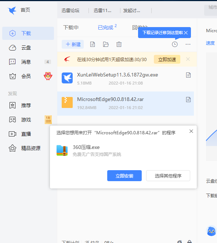Click the blue assistant mascot icon
The image size is (217, 243).
point(211,231)
